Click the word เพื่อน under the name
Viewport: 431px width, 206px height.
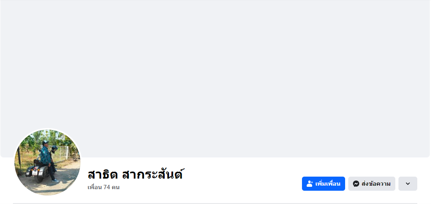coord(95,187)
